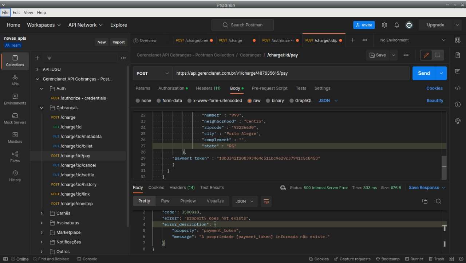Click the request URL field

click(291, 73)
